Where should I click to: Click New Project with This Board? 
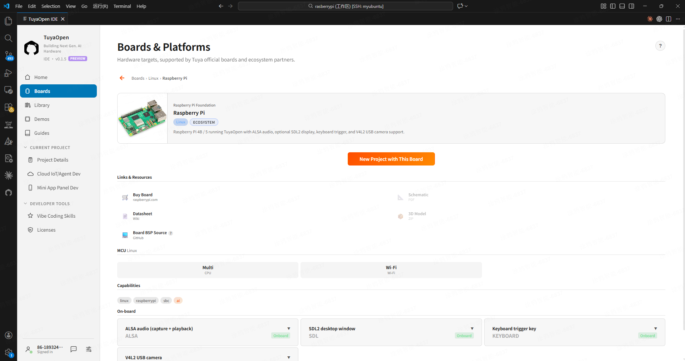point(391,159)
